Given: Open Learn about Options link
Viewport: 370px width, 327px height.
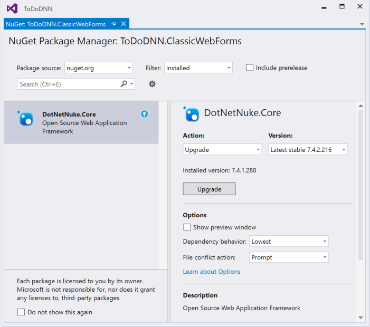Looking at the screenshot, I should click(212, 272).
